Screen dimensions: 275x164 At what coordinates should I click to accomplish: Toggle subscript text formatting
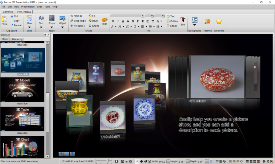coord(143,21)
